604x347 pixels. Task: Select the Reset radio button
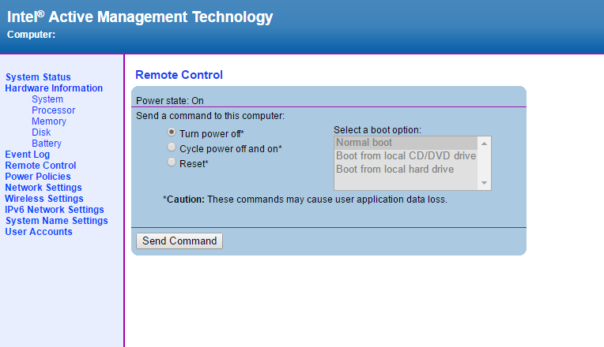click(172, 162)
